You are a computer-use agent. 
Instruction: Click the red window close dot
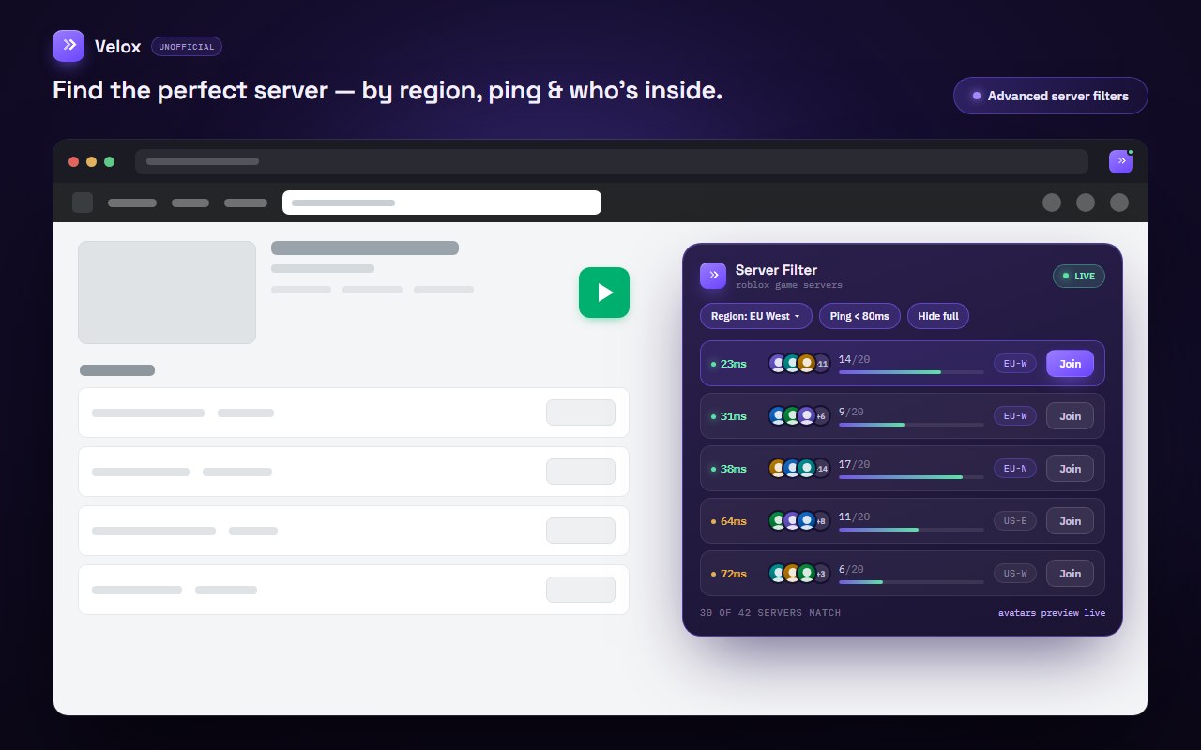click(73, 161)
